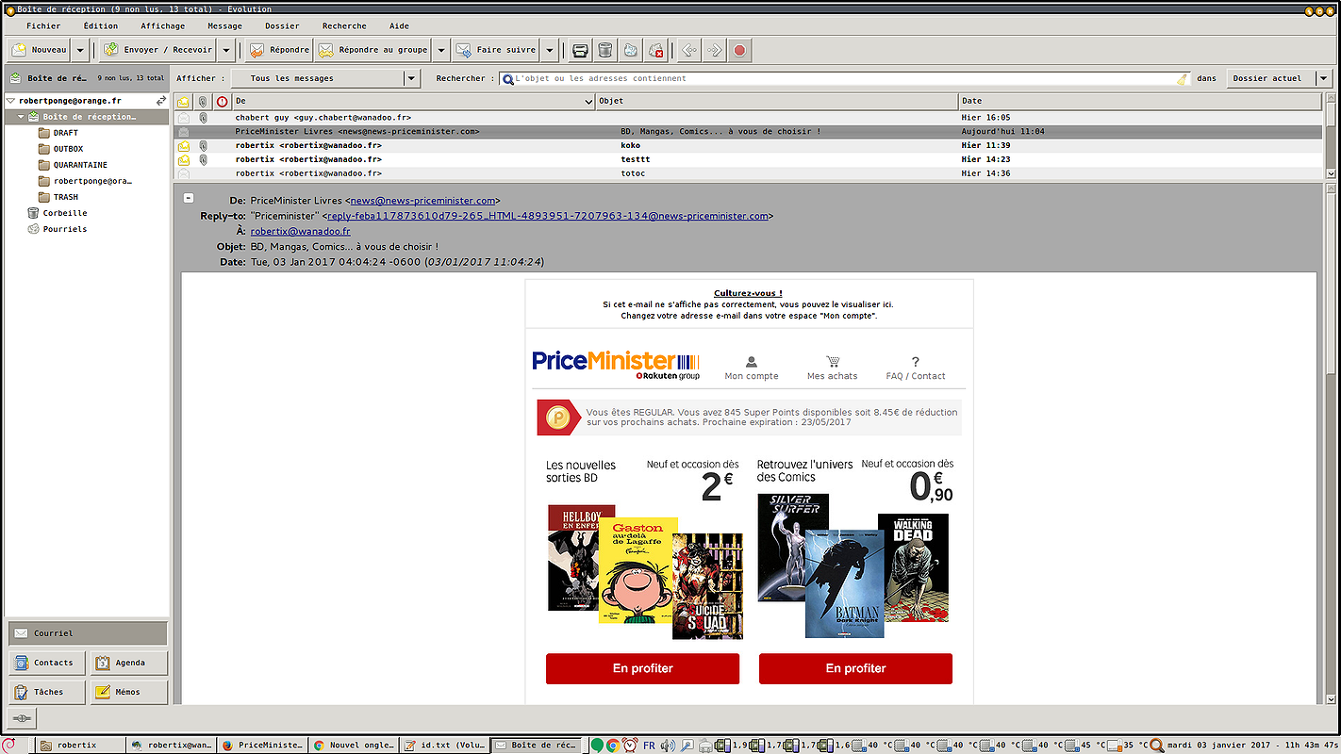Click the print icon in toolbar

581,50
